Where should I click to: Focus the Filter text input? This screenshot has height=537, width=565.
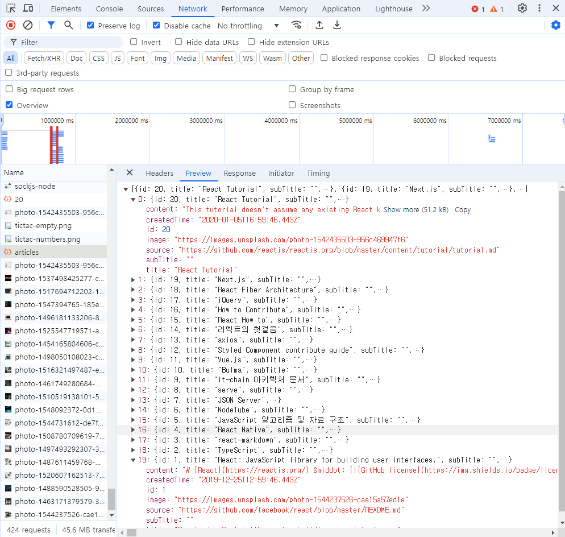tap(63, 42)
